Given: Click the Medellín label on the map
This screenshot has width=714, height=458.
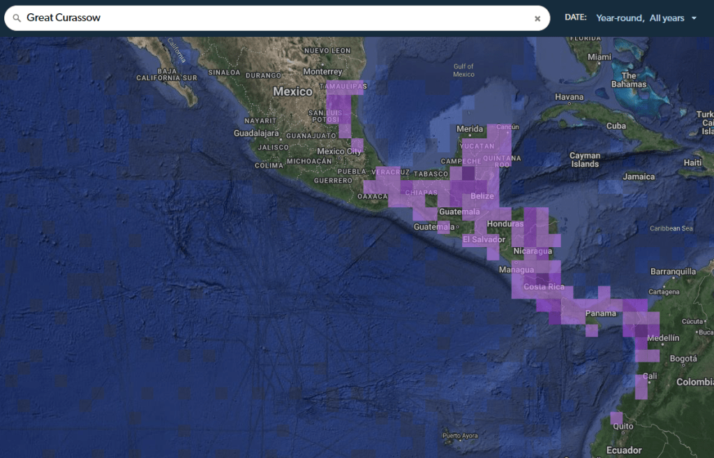Looking at the screenshot, I should [663, 338].
